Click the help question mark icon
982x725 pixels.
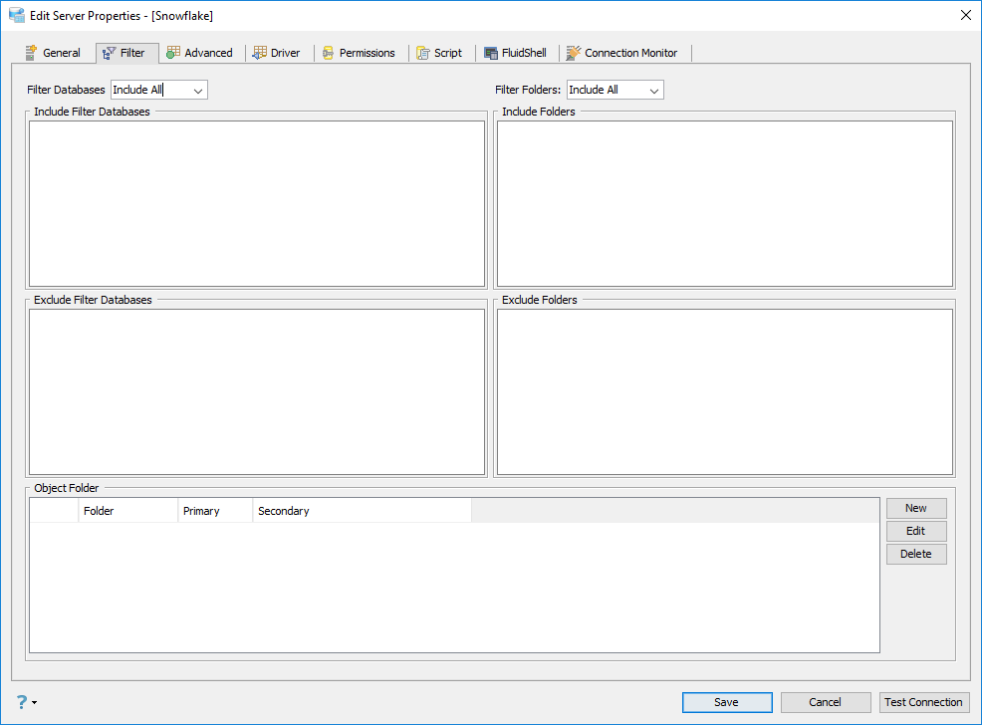click(x=21, y=702)
